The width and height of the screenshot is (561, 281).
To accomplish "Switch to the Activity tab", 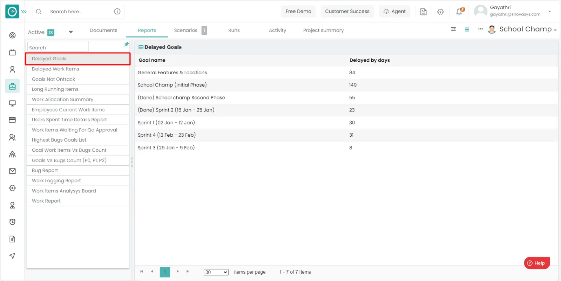I will click(277, 30).
